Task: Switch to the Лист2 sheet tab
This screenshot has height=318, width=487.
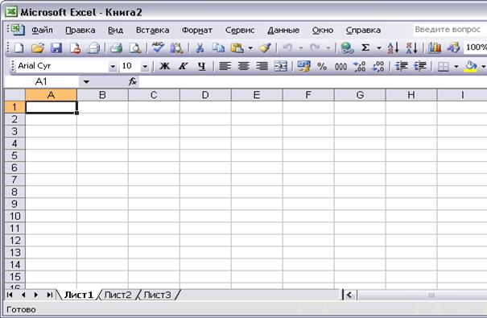Action: (118, 295)
